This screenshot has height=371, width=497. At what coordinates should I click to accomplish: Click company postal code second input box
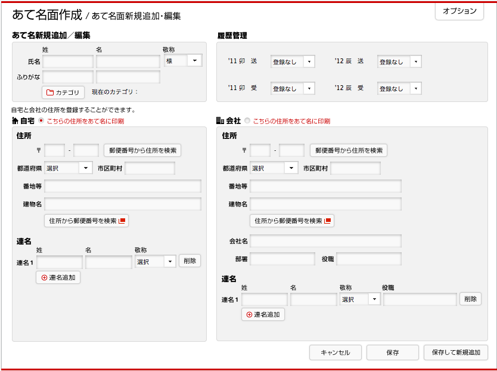coord(291,150)
